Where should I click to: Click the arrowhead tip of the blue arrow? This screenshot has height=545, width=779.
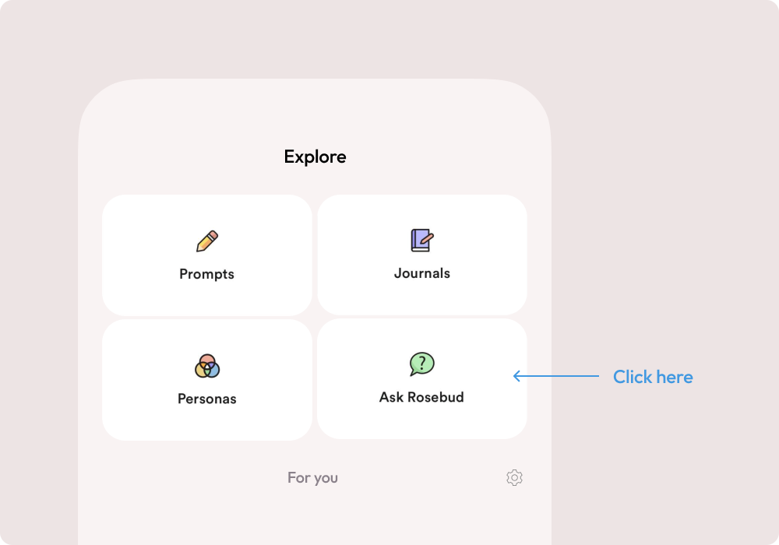(515, 377)
